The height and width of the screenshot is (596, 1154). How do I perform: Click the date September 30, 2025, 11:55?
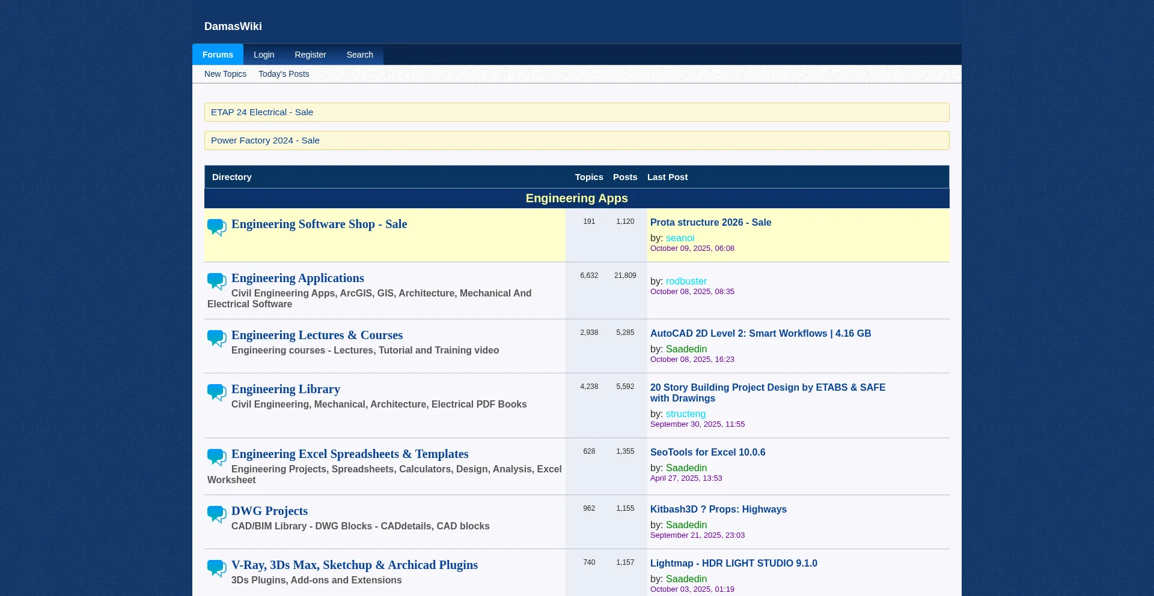(697, 424)
